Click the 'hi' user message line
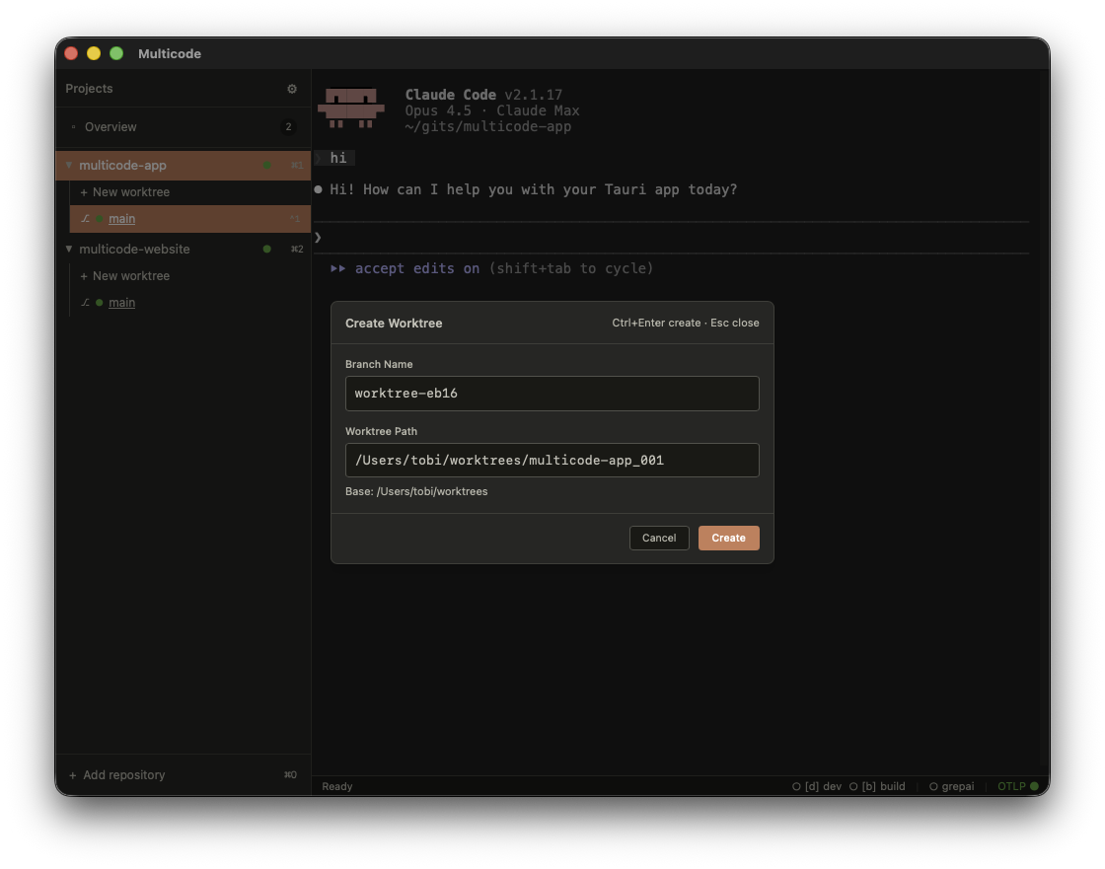 338,158
